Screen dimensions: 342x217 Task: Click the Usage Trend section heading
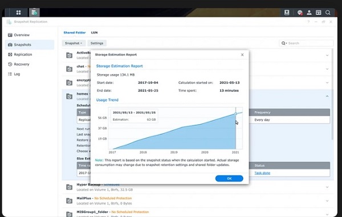(x=107, y=100)
